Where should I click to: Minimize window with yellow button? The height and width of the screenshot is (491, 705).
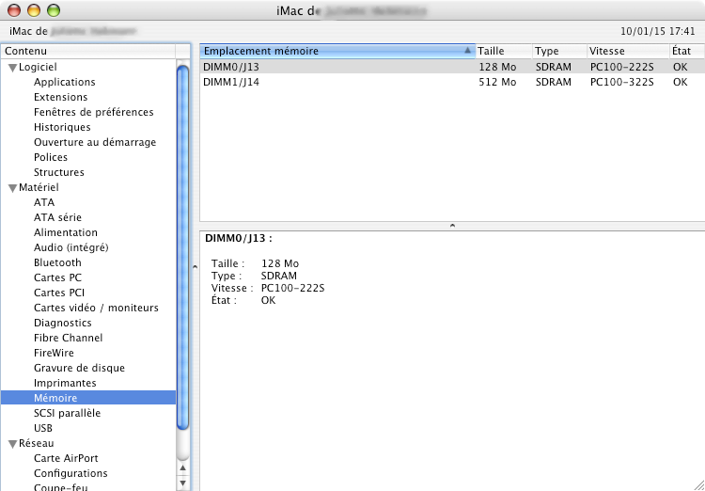click(34, 10)
